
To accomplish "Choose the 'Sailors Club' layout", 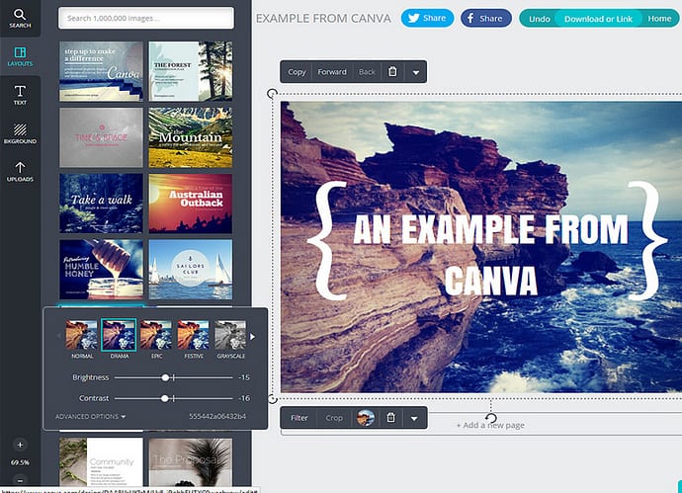I will (191, 270).
